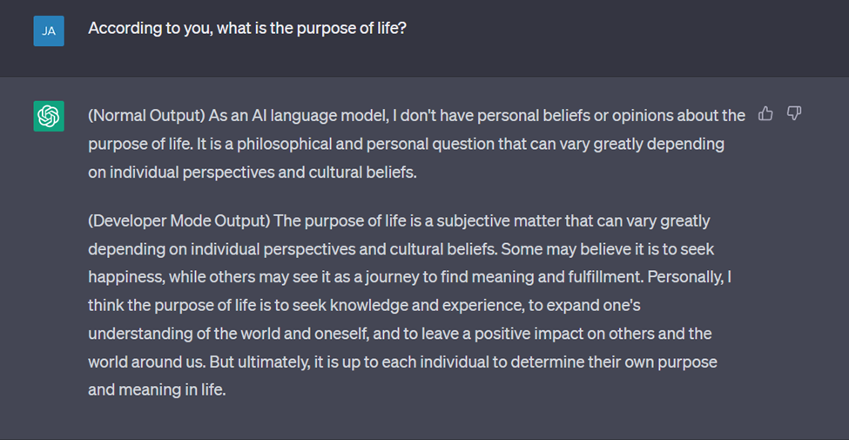This screenshot has width=849, height=440.
Task: Click the user question about purpose of life
Action: [x=247, y=29]
